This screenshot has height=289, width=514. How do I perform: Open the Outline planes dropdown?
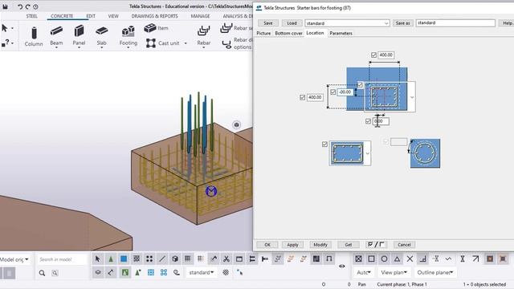click(435, 273)
